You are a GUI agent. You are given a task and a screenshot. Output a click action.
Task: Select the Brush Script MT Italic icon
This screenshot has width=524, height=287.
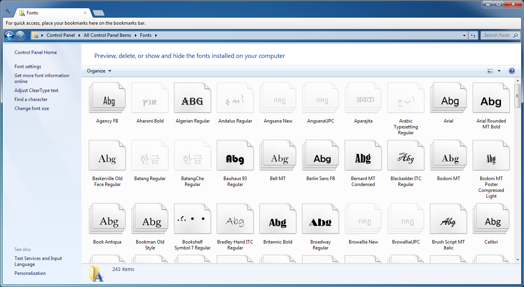(x=448, y=219)
